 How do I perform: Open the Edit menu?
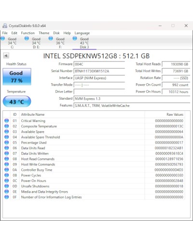click(14, 33)
